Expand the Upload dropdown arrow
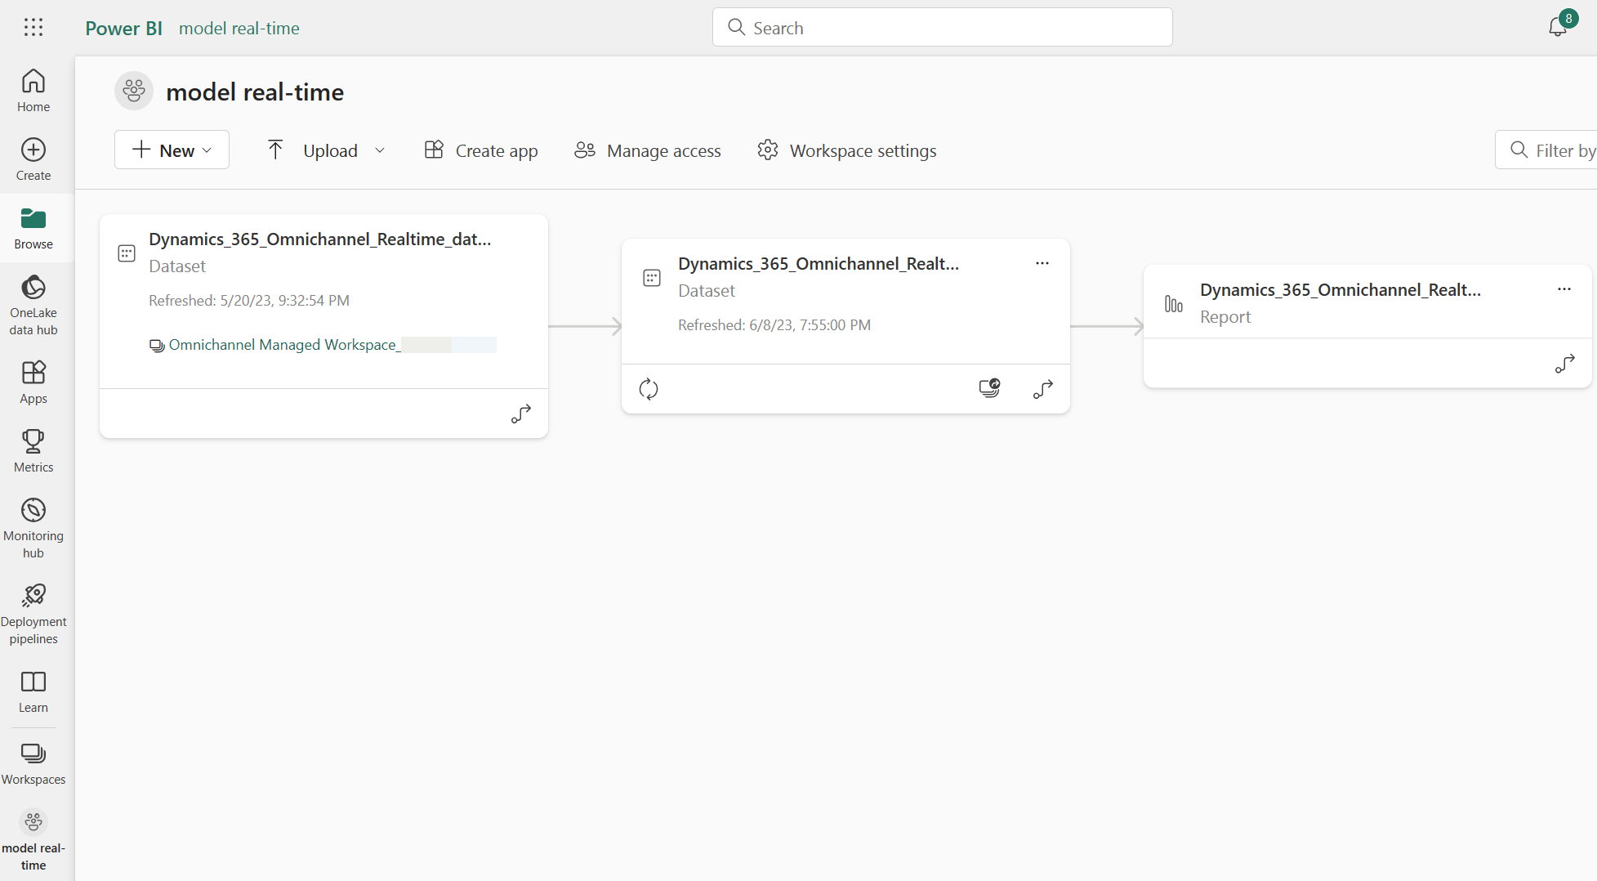Screen dimensions: 1597x881 pyautogui.click(x=380, y=150)
